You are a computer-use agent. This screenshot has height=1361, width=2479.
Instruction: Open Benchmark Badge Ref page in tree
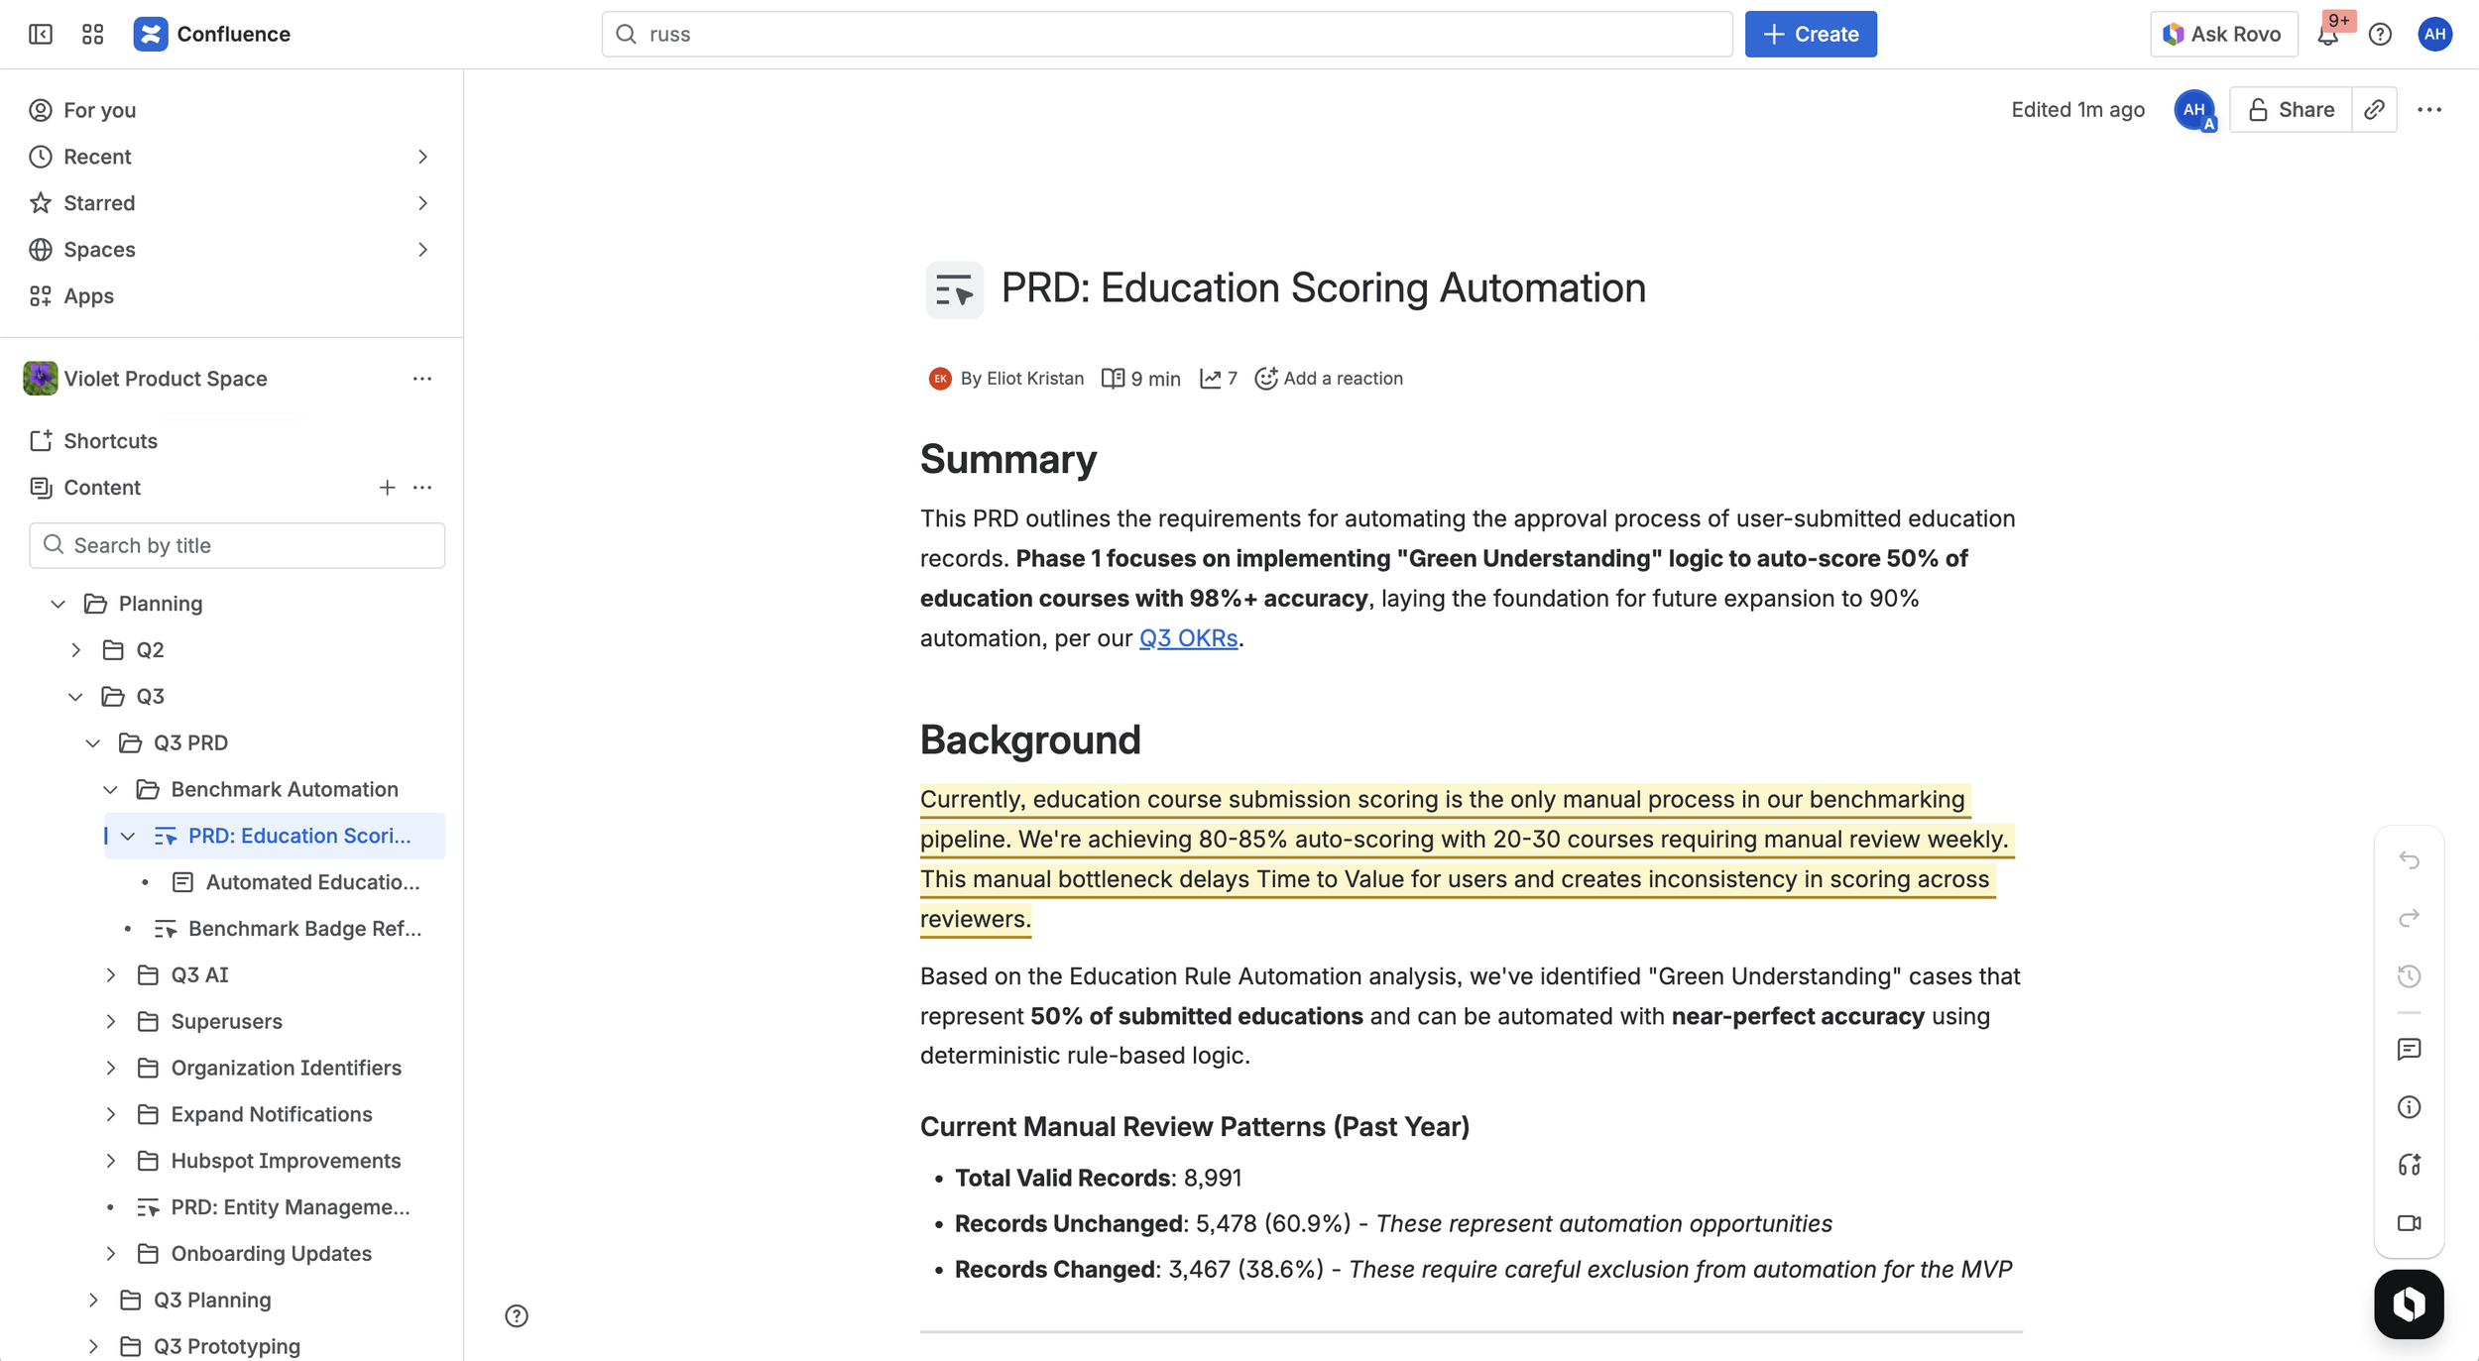[x=303, y=928]
